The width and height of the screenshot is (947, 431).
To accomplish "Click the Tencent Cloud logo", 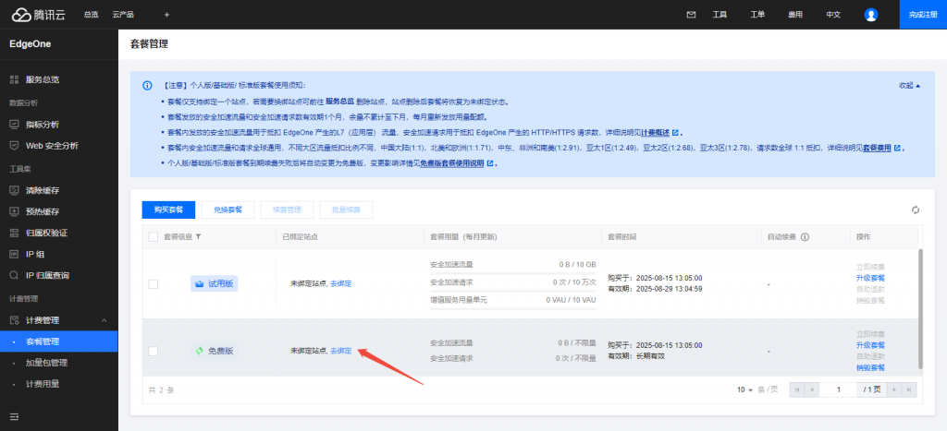I will [x=39, y=15].
